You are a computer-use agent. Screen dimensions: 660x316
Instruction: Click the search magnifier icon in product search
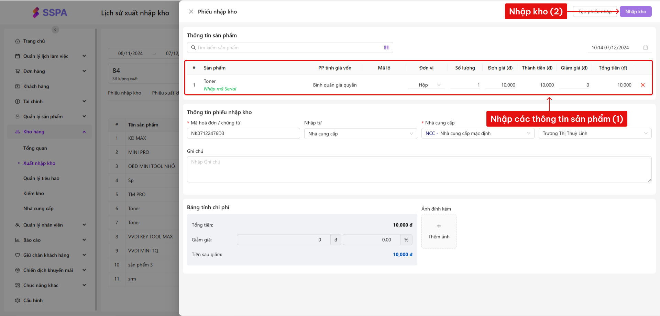tap(194, 48)
